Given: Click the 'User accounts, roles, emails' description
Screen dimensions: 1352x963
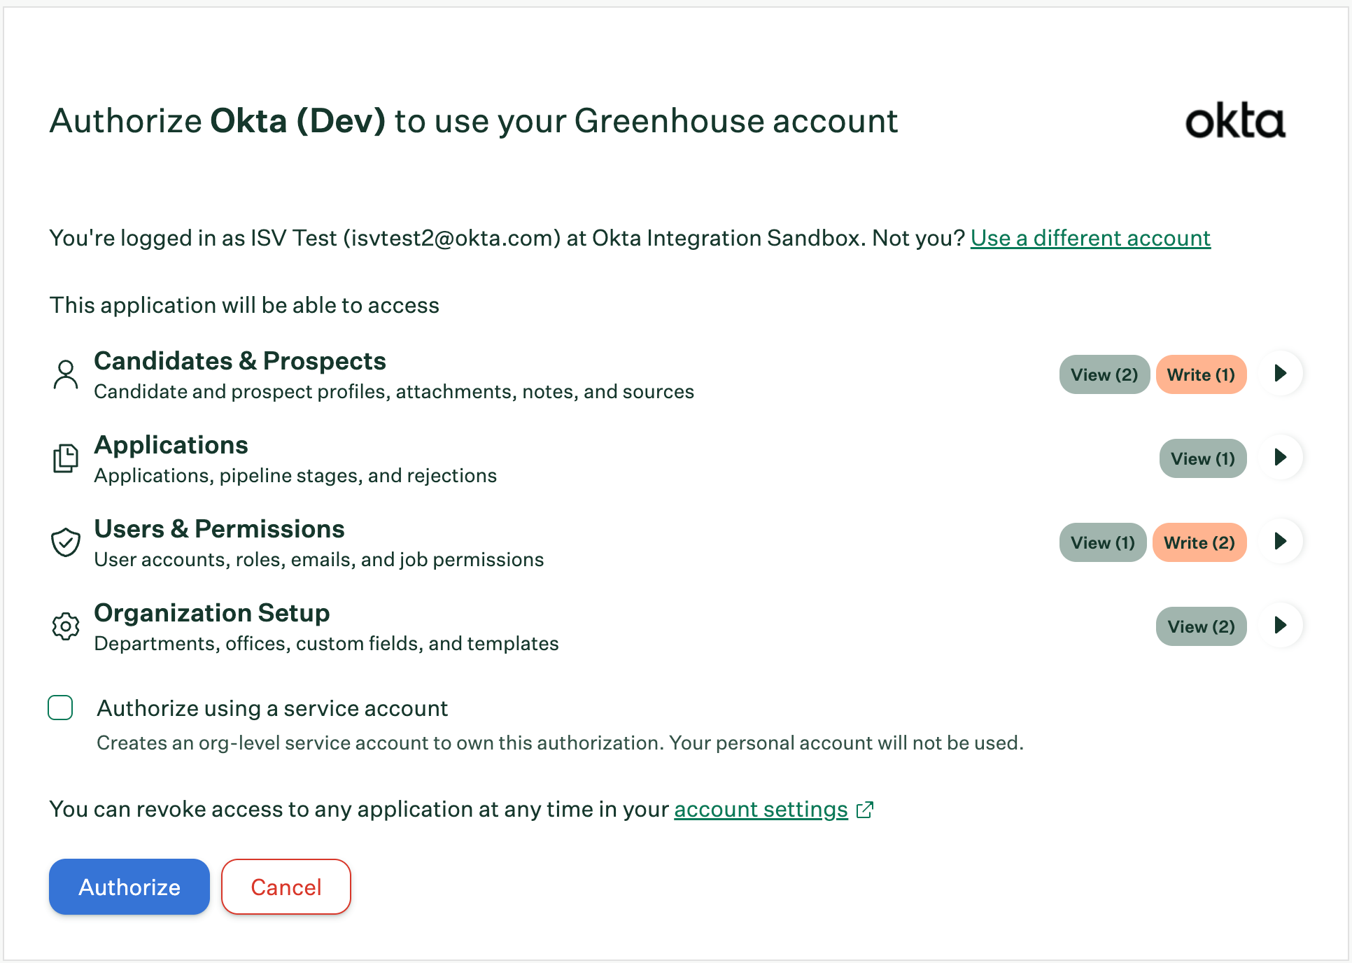Looking at the screenshot, I should click(319, 559).
